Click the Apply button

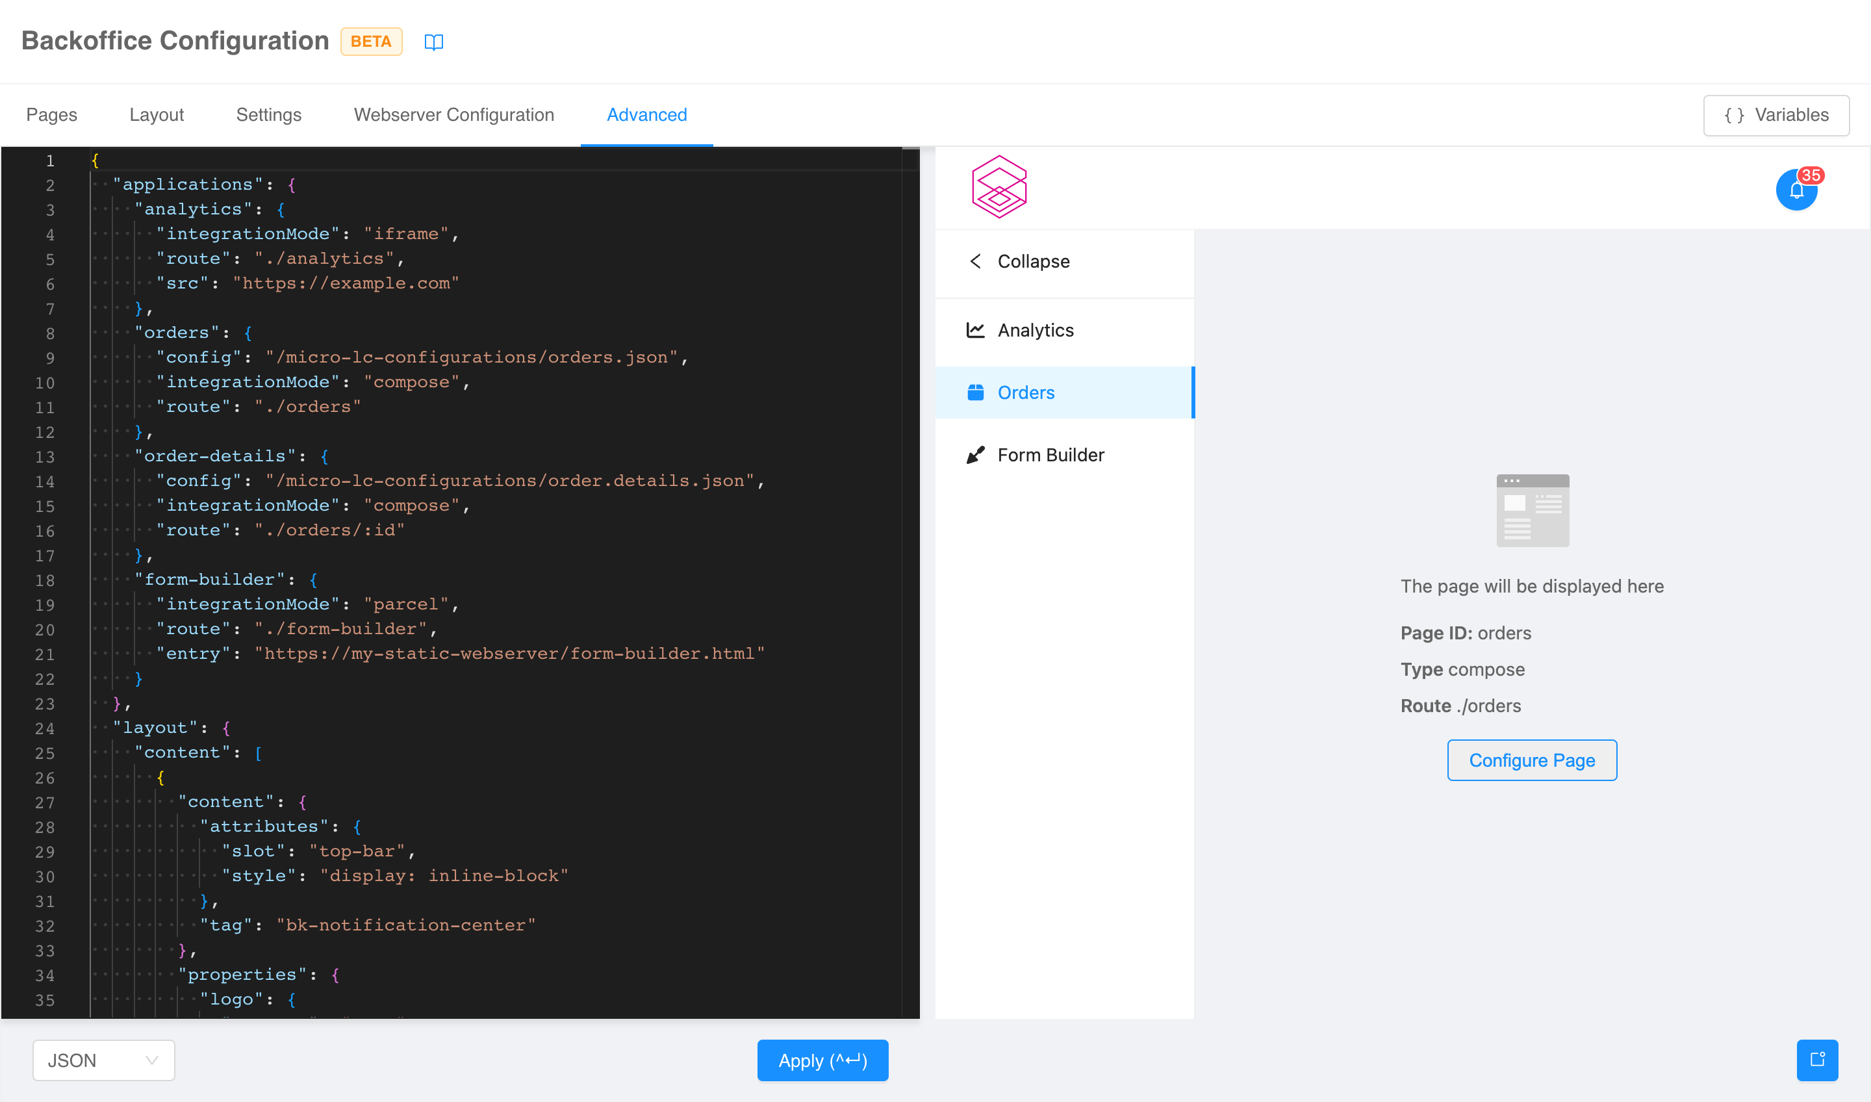(x=822, y=1060)
